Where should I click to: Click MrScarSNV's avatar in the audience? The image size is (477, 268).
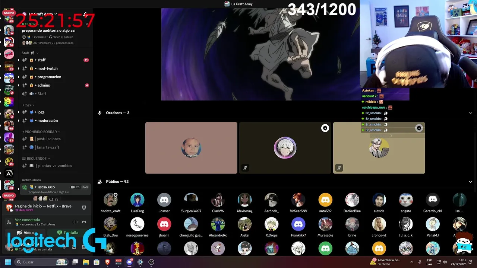click(x=298, y=200)
